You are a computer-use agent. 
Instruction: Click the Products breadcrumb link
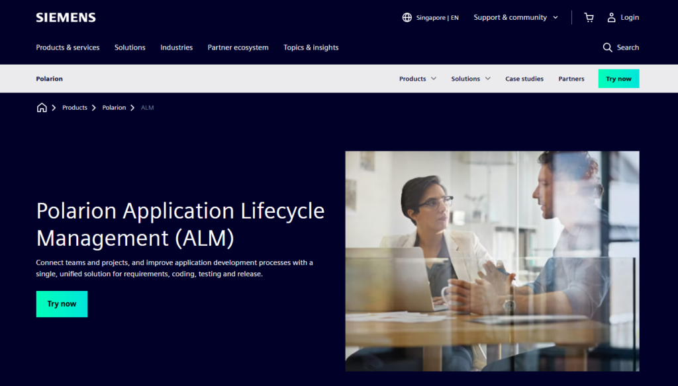tap(75, 108)
